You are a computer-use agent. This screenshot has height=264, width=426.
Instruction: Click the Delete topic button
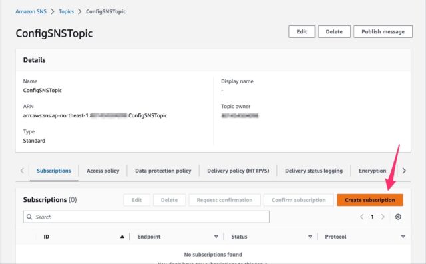coord(334,31)
